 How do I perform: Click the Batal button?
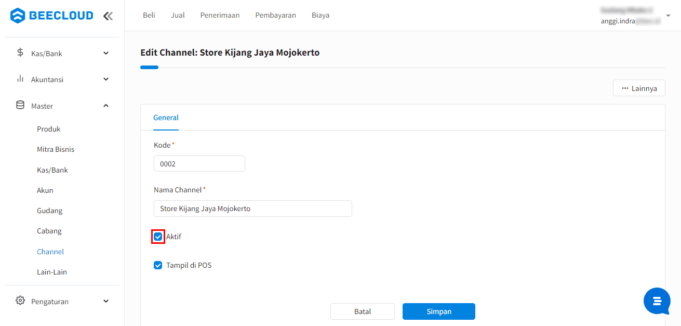362,311
